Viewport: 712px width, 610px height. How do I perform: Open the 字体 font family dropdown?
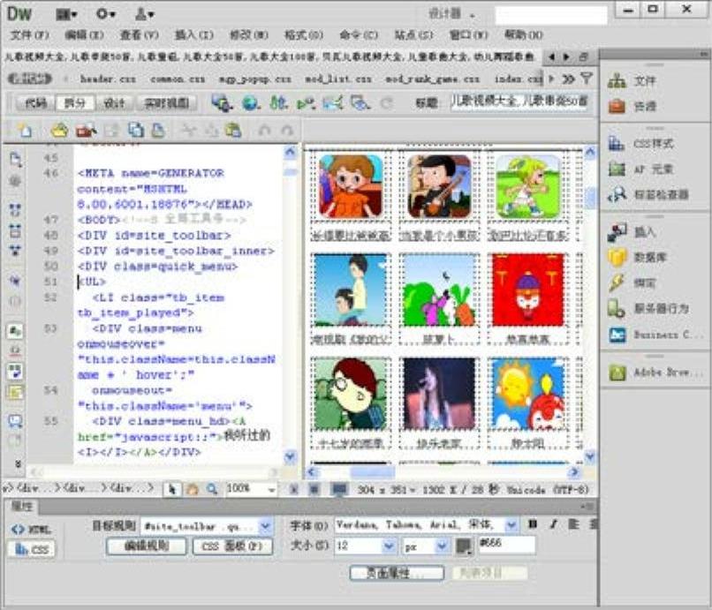pyautogui.click(x=511, y=525)
